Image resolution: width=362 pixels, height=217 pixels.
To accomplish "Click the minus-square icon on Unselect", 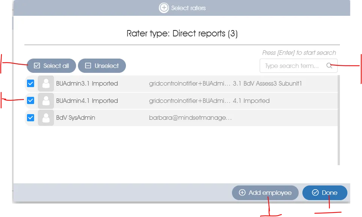I will (88, 66).
